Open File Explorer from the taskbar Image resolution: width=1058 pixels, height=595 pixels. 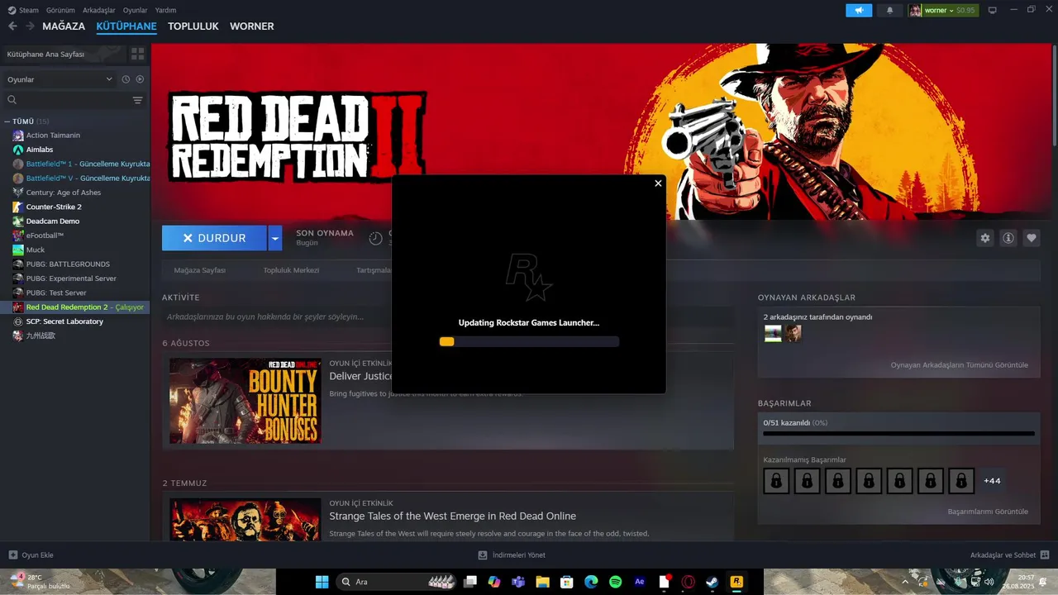tap(543, 582)
